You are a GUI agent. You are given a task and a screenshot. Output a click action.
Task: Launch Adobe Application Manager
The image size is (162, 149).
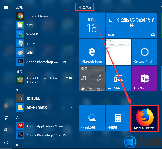click(x=45, y=126)
